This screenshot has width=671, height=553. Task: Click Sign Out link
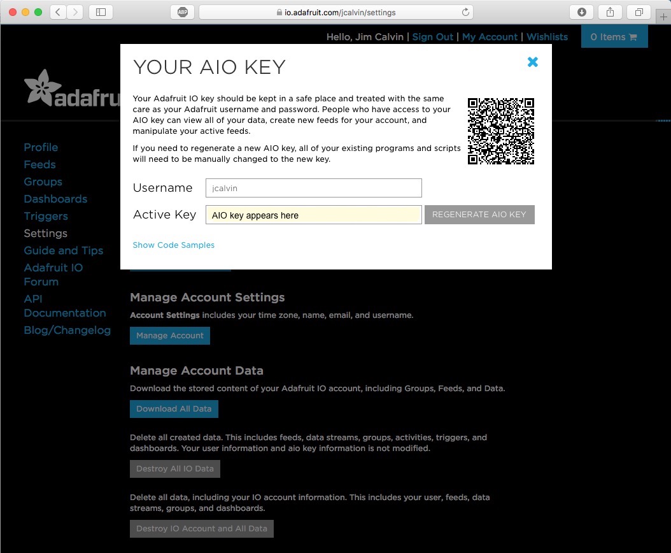433,37
